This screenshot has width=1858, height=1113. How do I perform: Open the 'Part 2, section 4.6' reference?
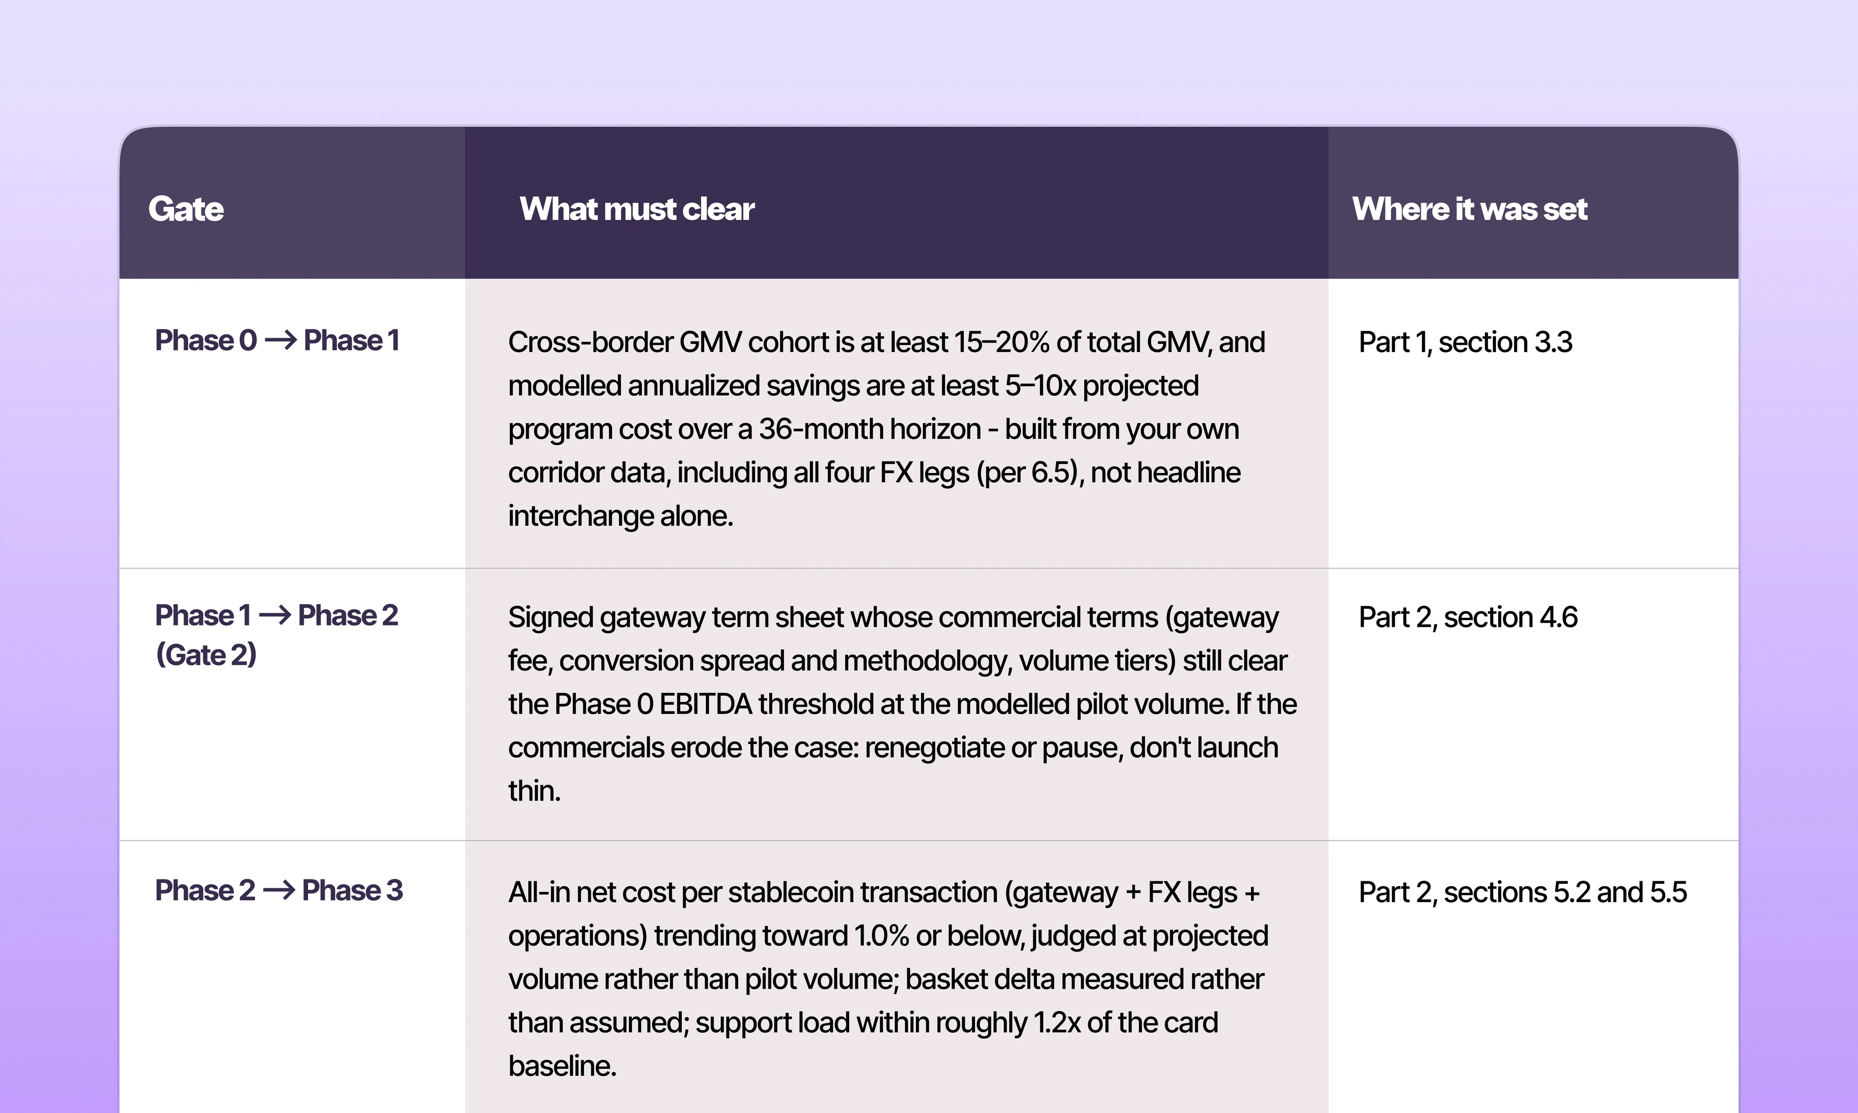coord(1468,617)
